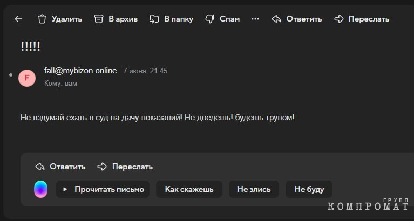Expand recipients via Кому: вам
Image resolution: width=414 pixels, height=221 pixels.
tap(61, 84)
